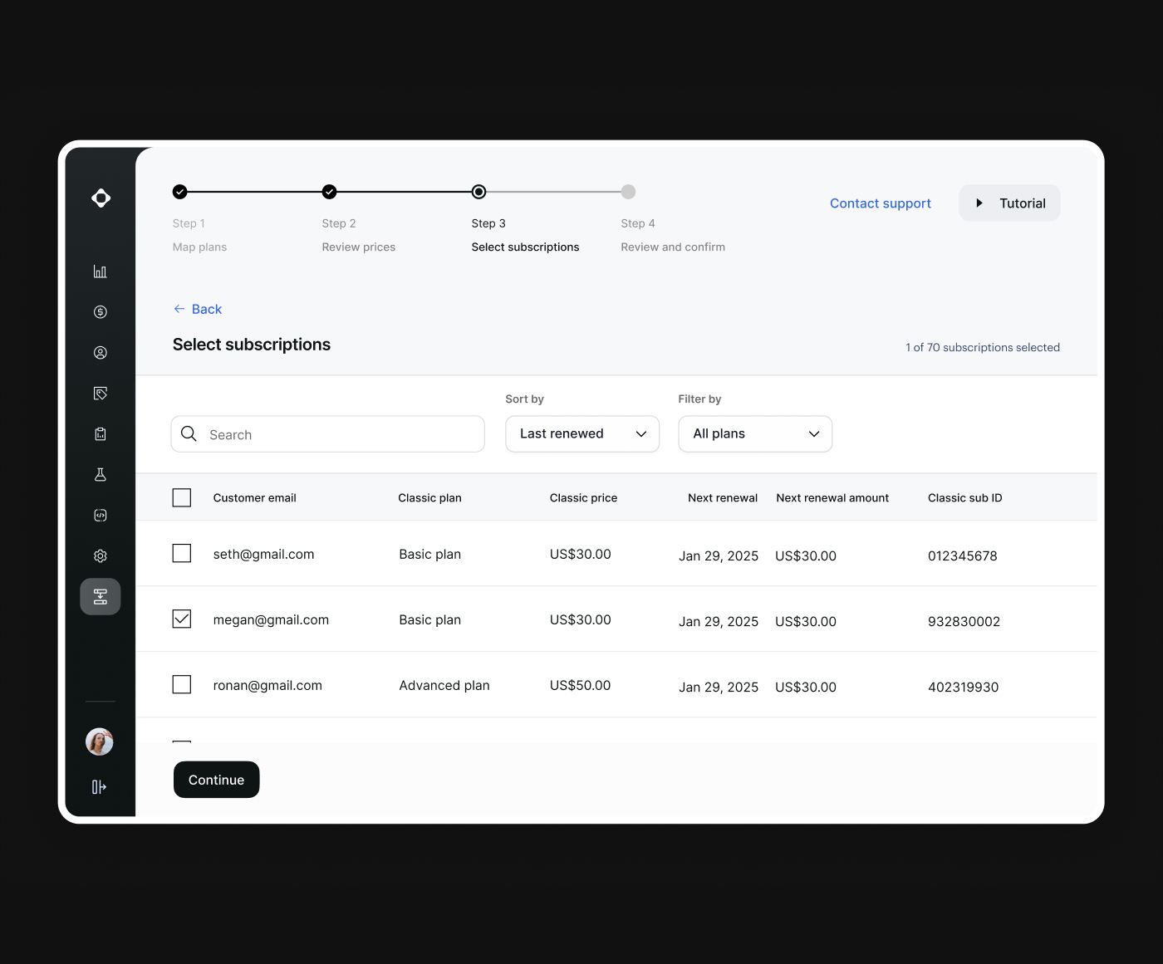
Task: Click the migration tool icon currently highlighted
Action: (x=100, y=596)
